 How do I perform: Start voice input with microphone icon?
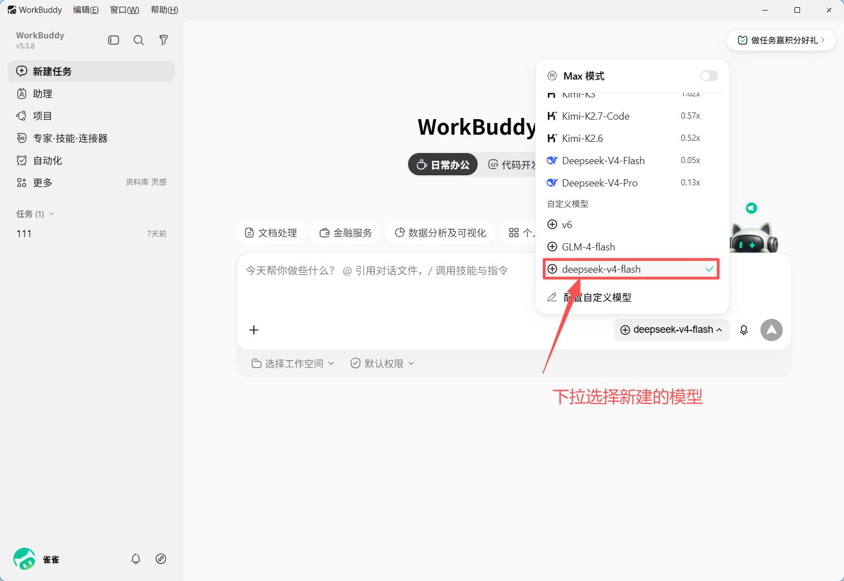[x=744, y=330]
